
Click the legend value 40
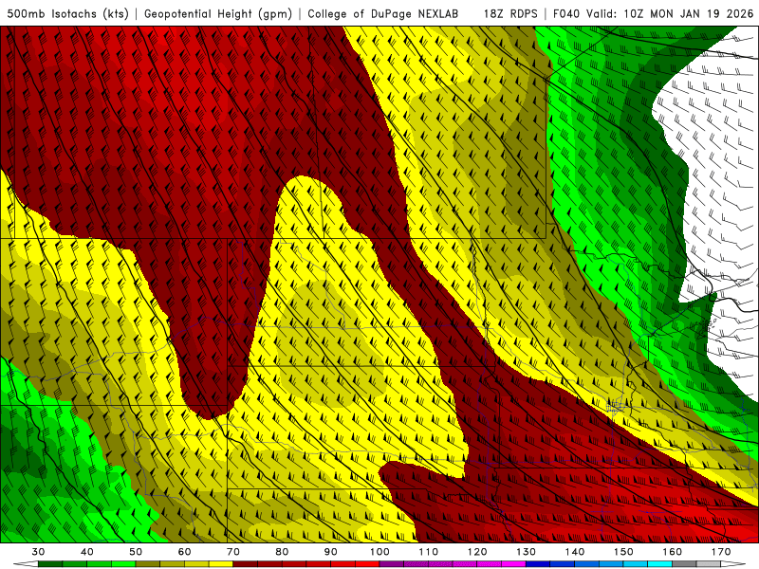coord(87,552)
